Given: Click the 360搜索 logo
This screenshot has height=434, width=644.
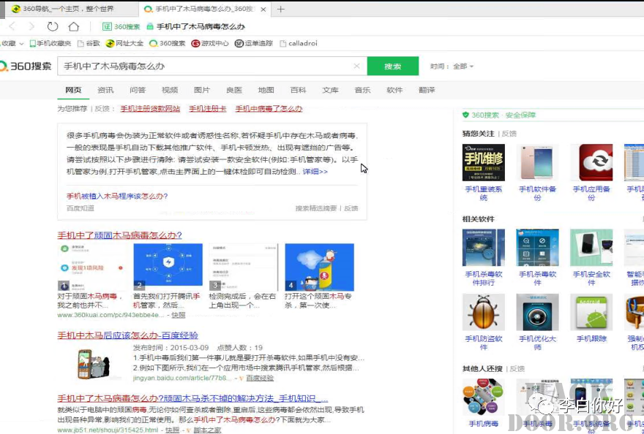Looking at the screenshot, I should 26,66.
